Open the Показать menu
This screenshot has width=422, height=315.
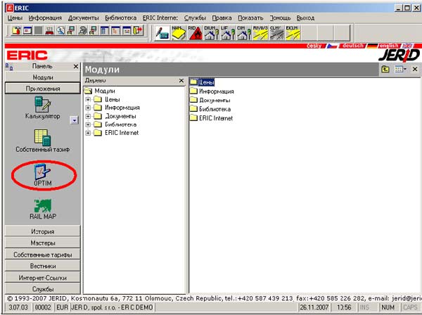coord(250,18)
